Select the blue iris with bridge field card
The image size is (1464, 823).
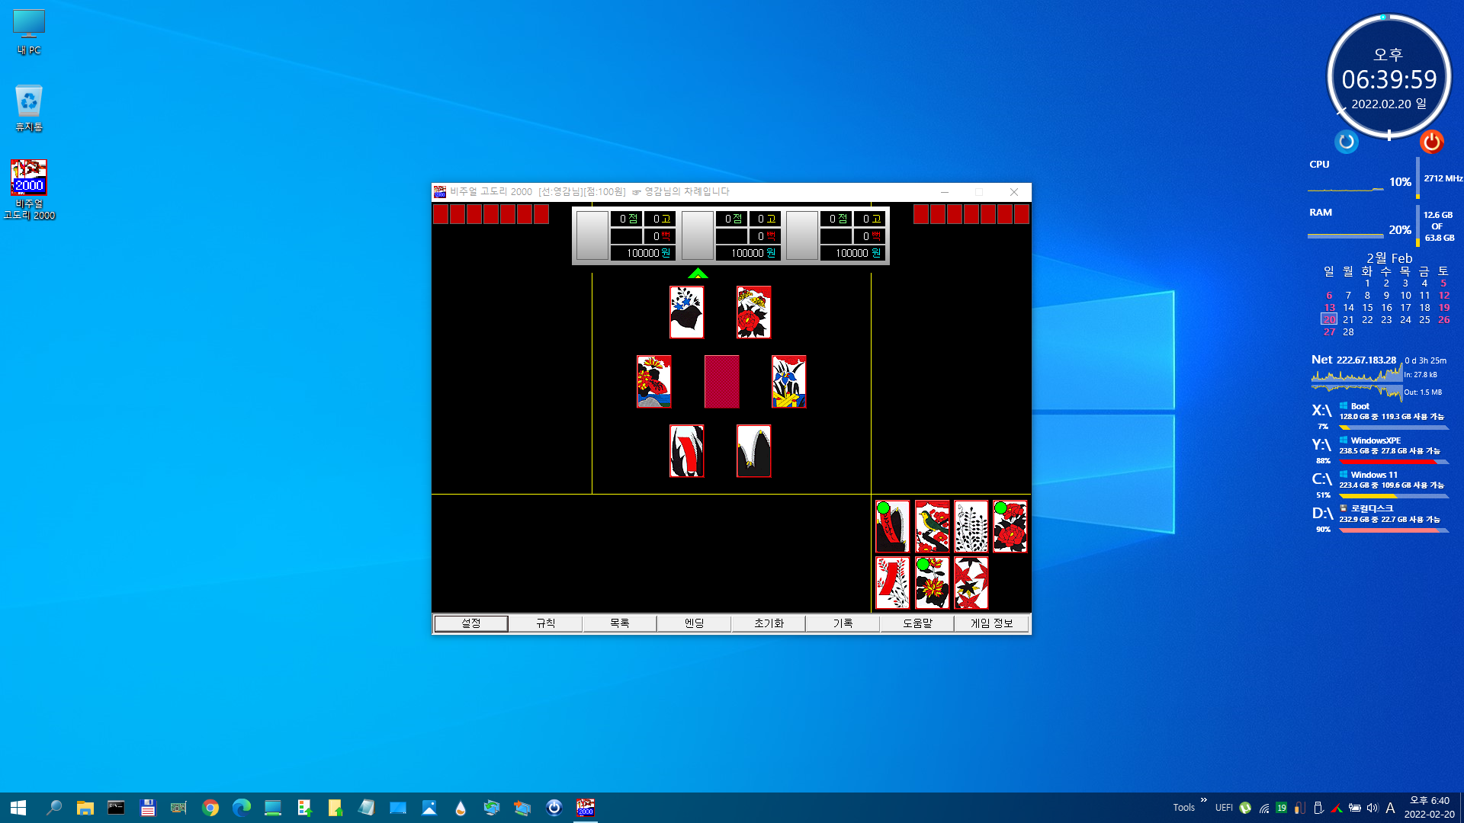tap(788, 382)
